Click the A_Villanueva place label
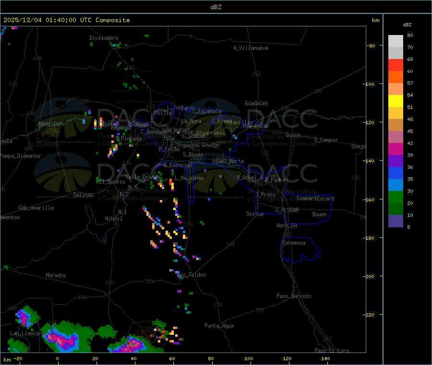The image size is (432, 365). [x=251, y=48]
